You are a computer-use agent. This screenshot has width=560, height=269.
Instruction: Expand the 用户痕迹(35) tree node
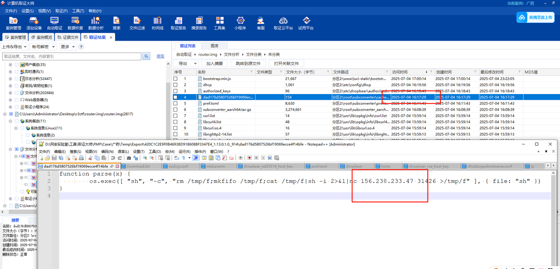coord(10,65)
